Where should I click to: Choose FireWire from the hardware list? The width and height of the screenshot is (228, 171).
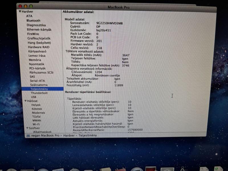coord(33,34)
